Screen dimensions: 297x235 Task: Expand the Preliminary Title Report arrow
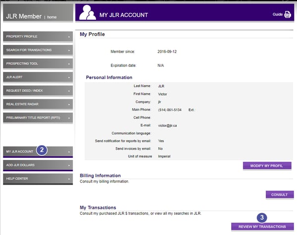point(69,118)
